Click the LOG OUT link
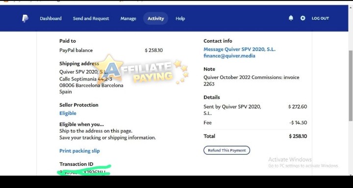The width and height of the screenshot is (353, 188). point(320,18)
